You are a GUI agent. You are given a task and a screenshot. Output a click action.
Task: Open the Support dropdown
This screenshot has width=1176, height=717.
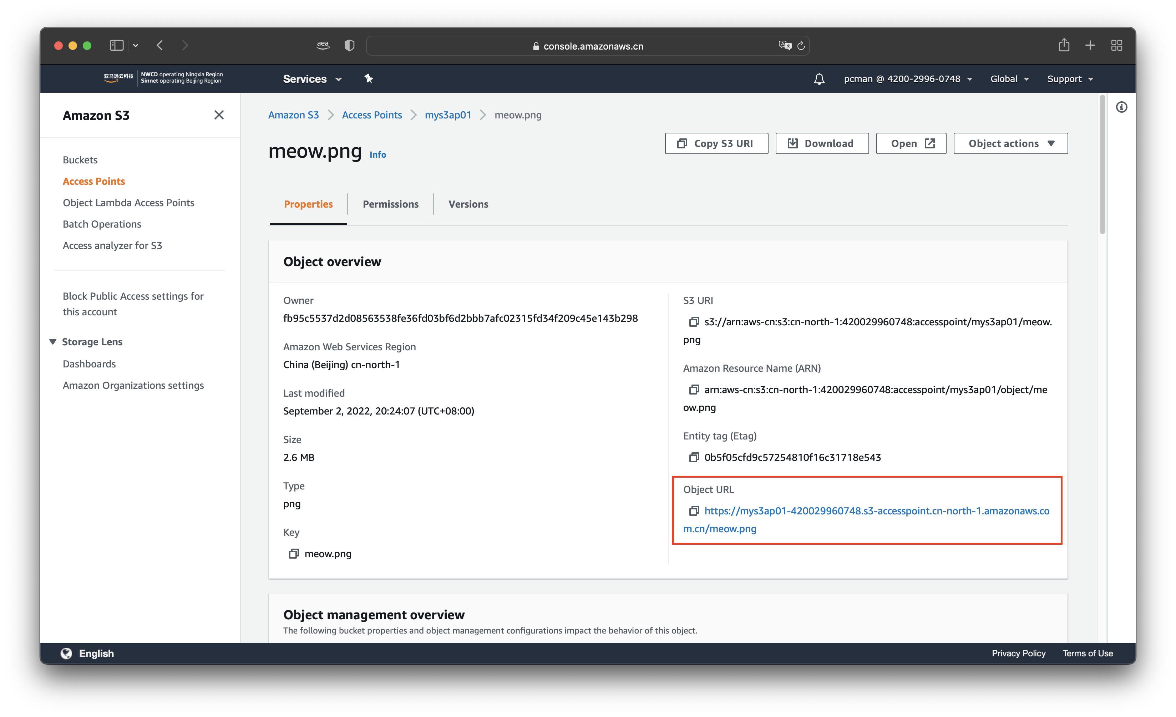point(1070,79)
